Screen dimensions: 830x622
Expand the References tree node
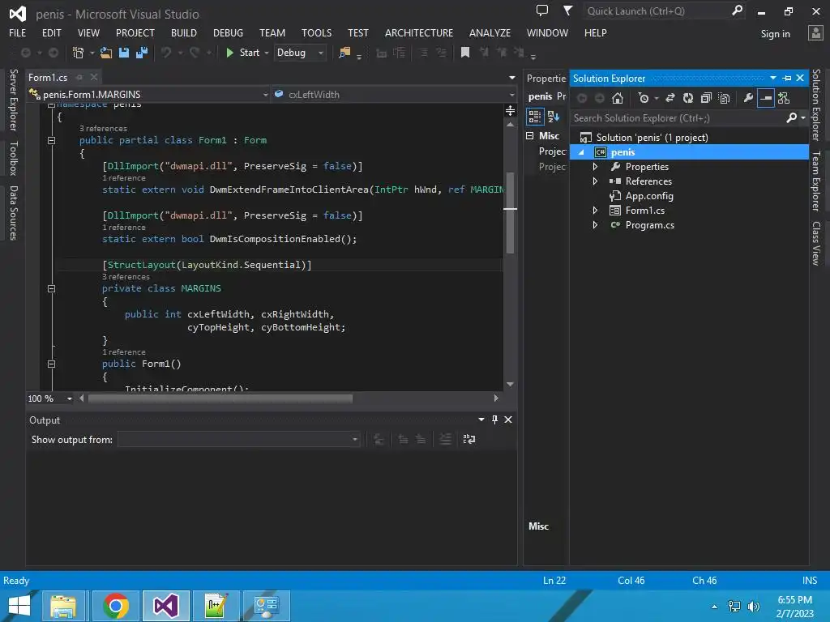tap(596, 181)
